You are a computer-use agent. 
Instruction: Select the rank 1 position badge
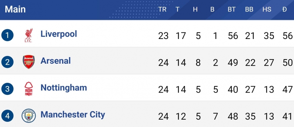coord(7,35)
